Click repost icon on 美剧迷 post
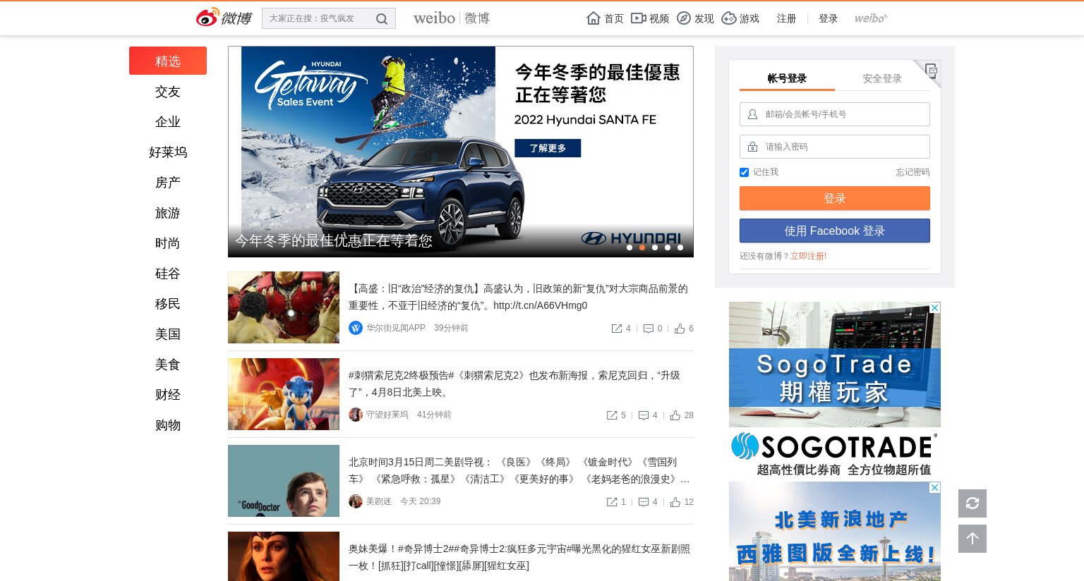Viewport: 1084px width, 581px height. pyautogui.click(x=613, y=502)
